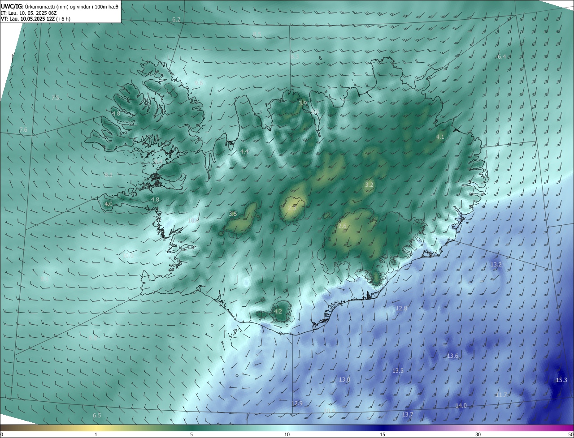Click the 12.8 value label
Image resolution: width=574 pixels, height=438 pixels.
tap(401, 308)
